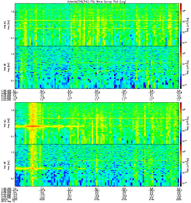Click the "0040" time label on the bottom axis
The image size is (191, 203).
[69, 199]
